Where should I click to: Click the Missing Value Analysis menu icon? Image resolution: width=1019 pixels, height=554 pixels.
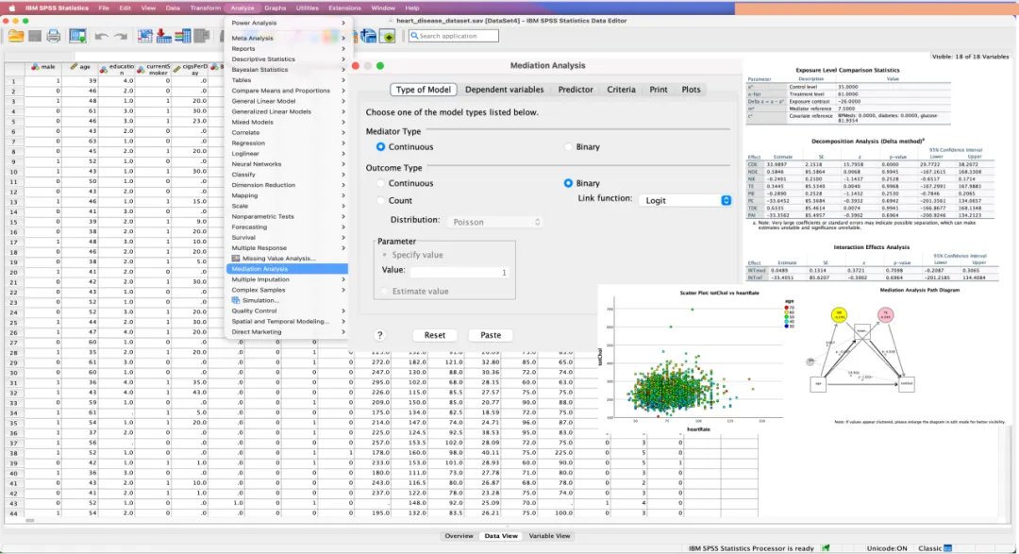coord(236,259)
